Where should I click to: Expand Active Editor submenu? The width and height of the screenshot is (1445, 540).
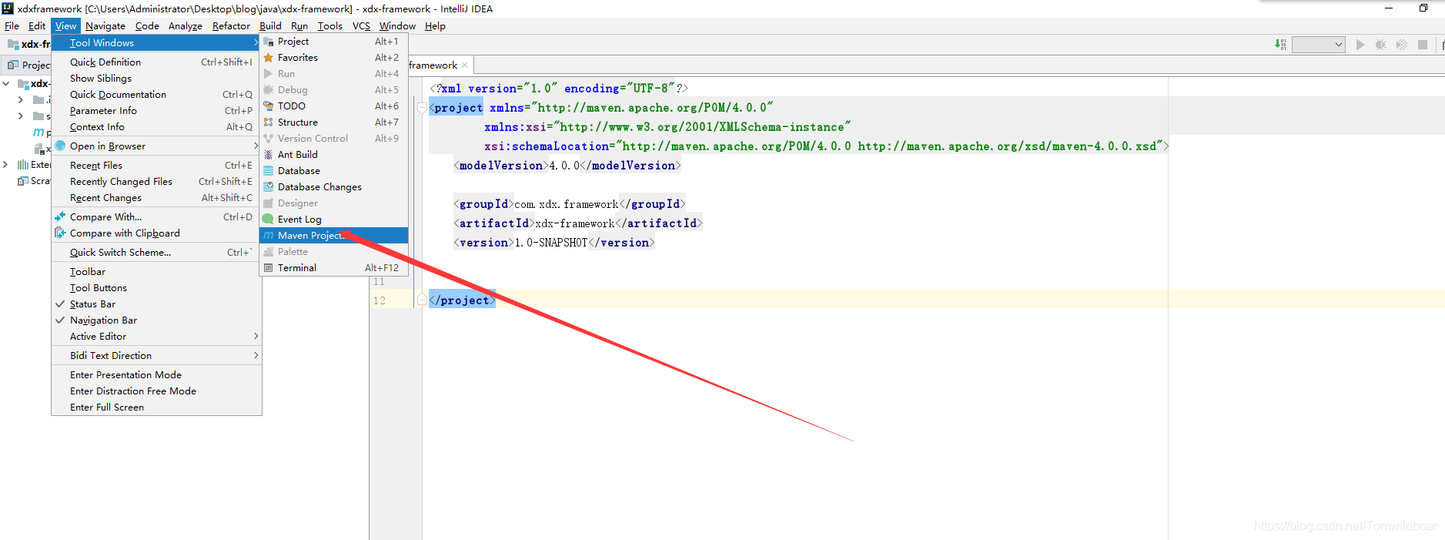click(x=156, y=337)
